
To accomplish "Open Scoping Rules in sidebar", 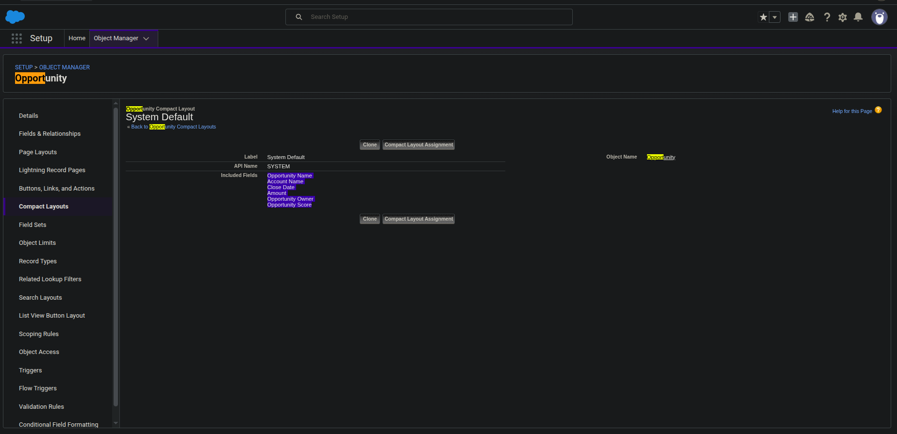I will click(39, 334).
